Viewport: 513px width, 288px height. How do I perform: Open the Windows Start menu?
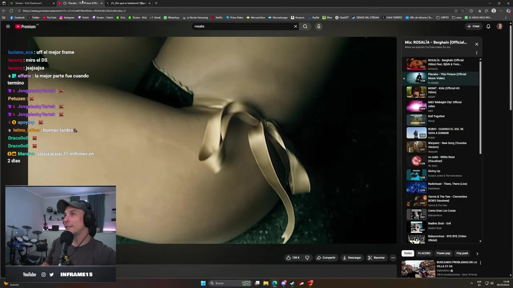point(203,283)
